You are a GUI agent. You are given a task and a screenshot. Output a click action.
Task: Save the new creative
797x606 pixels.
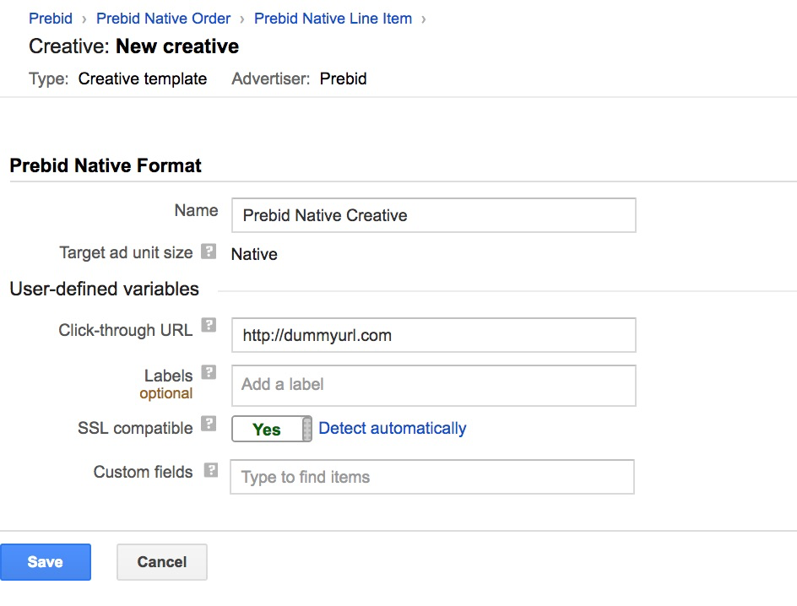(46, 561)
